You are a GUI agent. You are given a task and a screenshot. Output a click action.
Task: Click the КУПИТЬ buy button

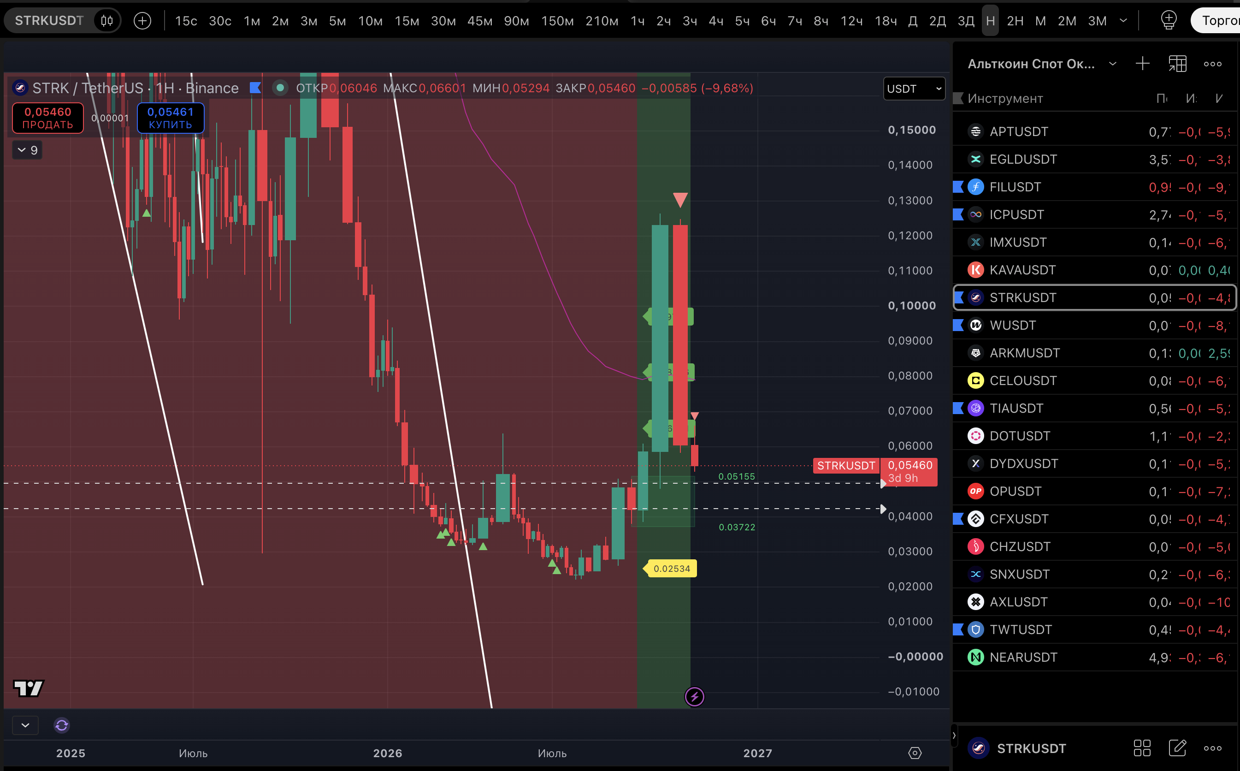pos(170,118)
